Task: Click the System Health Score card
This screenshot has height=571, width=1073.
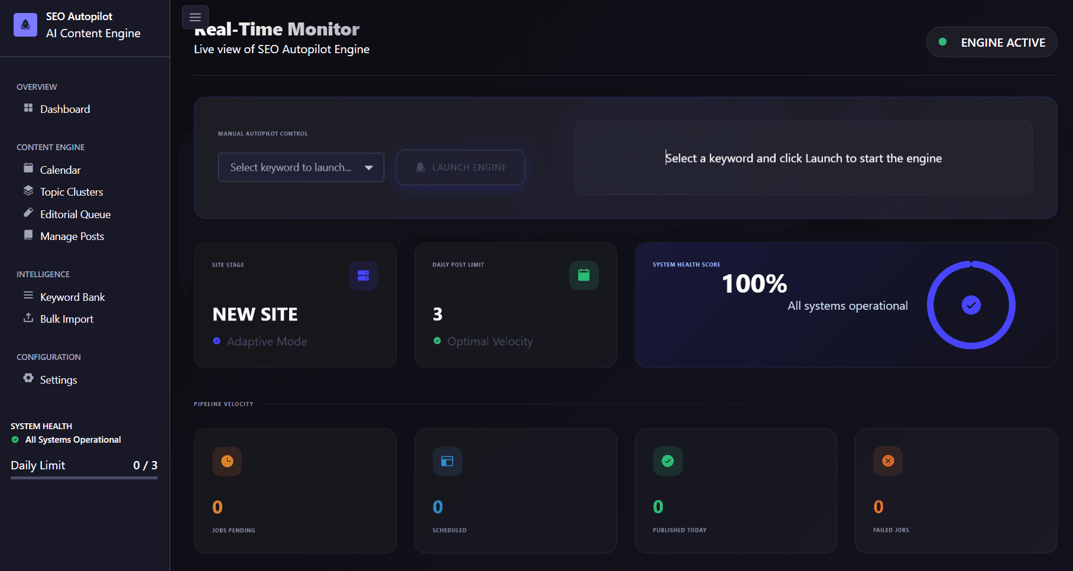Action: click(845, 305)
